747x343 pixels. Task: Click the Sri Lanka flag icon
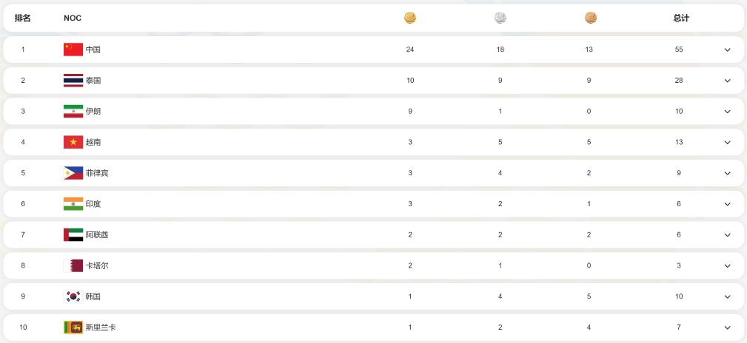tap(73, 327)
